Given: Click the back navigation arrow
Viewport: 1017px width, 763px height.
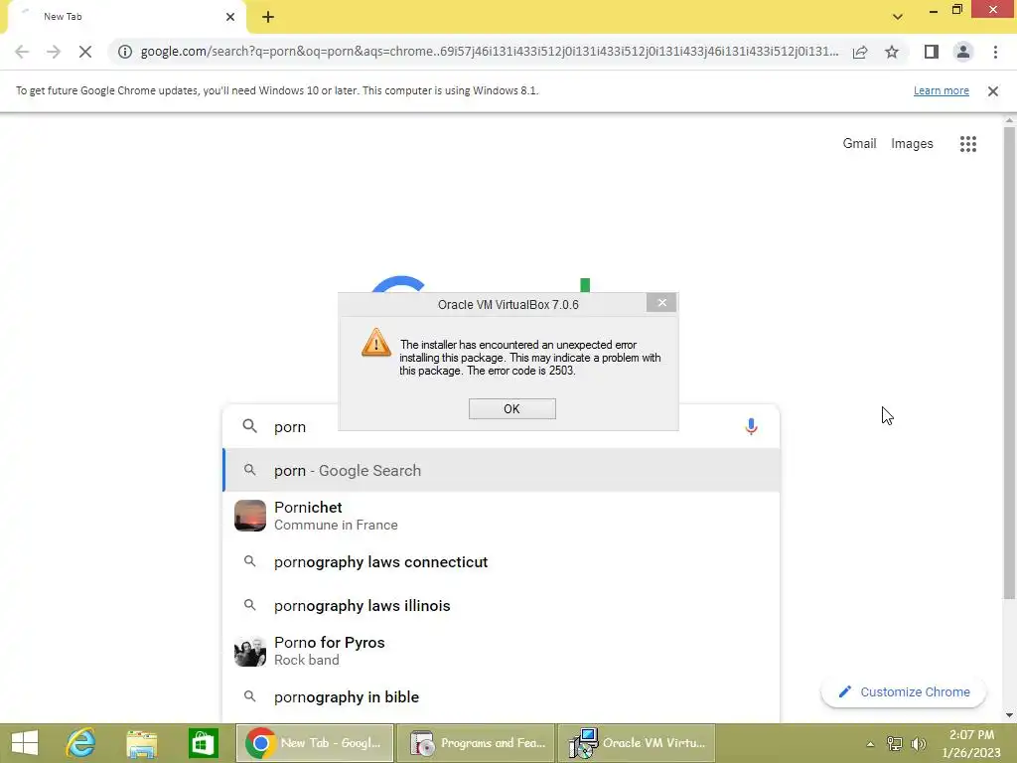Looking at the screenshot, I should [x=22, y=52].
